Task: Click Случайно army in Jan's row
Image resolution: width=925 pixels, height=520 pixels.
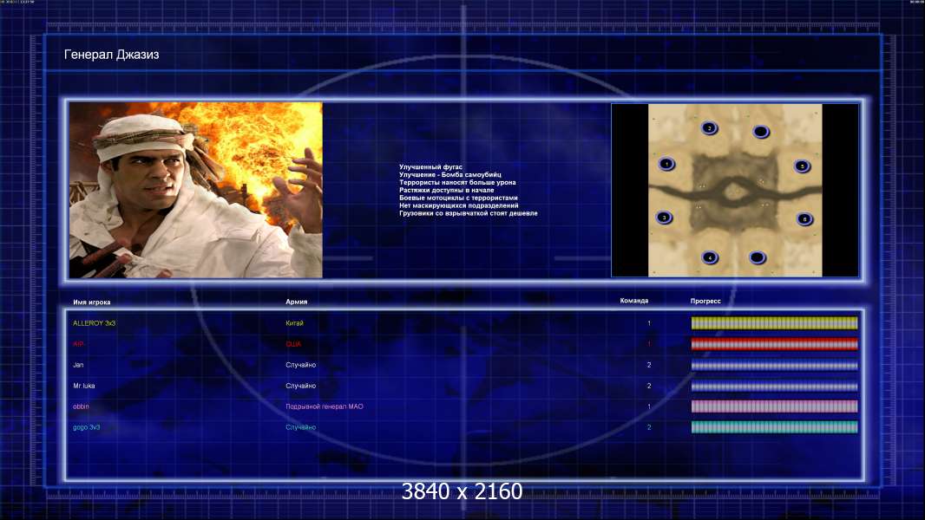Action: pos(301,365)
